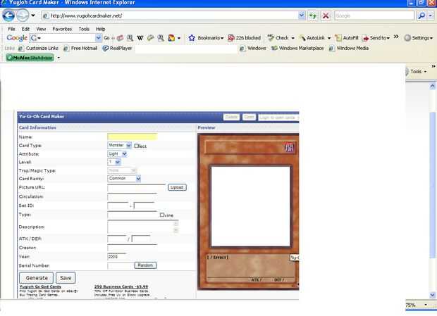Click the browser address bar URL
This screenshot has height=316, width=437.
coord(171,15)
